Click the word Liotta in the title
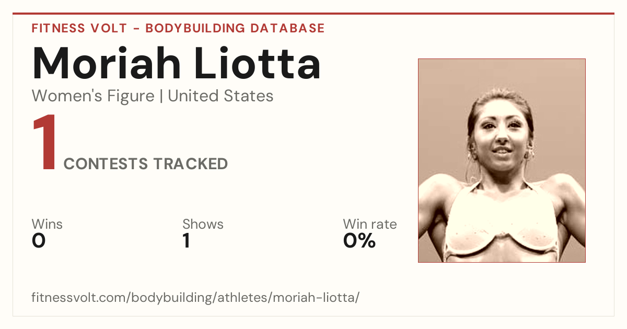The width and height of the screenshot is (627, 329). [258, 64]
